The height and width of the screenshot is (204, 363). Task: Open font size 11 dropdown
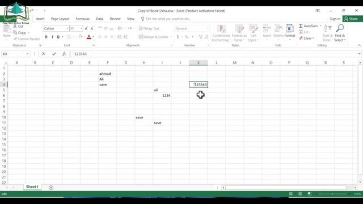(x=81, y=28)
